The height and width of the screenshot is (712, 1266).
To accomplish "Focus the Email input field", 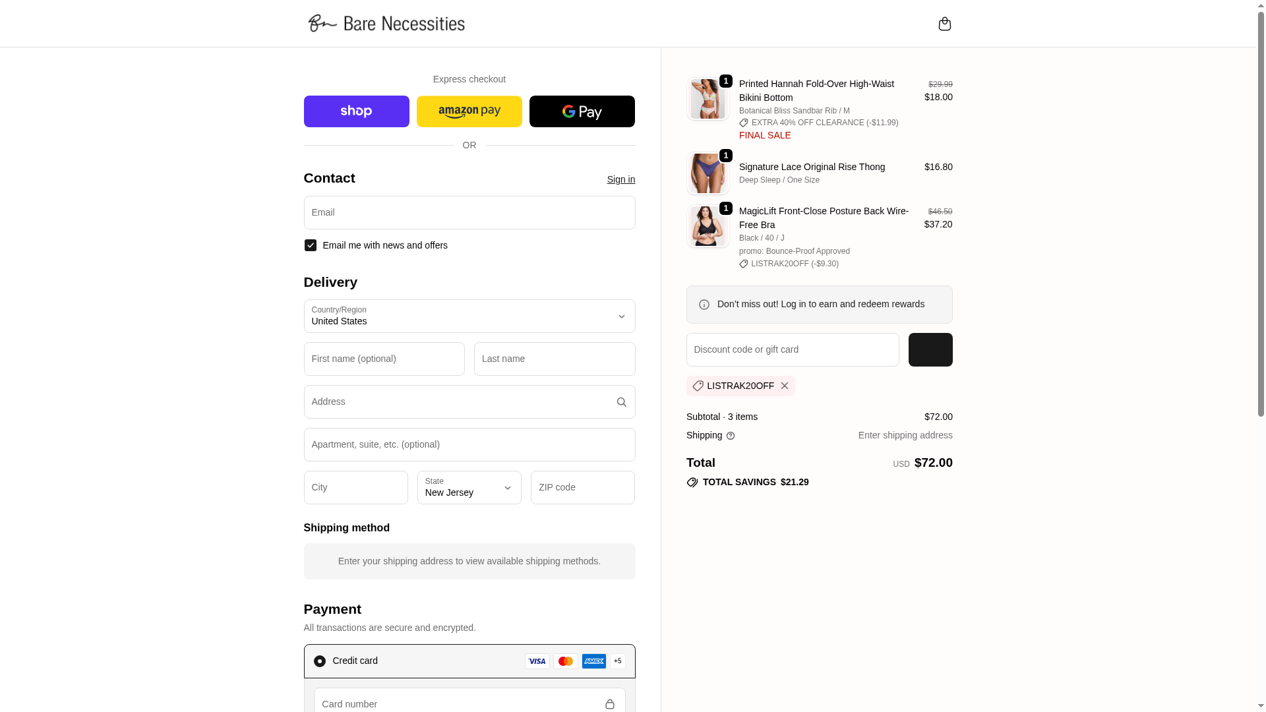I will coord(469,213).
